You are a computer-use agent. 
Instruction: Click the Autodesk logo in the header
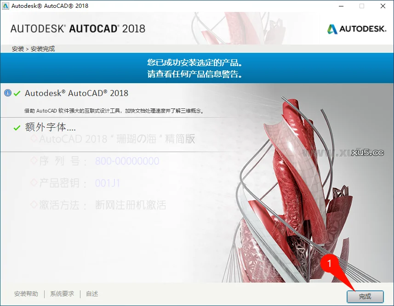pos(357,29)
